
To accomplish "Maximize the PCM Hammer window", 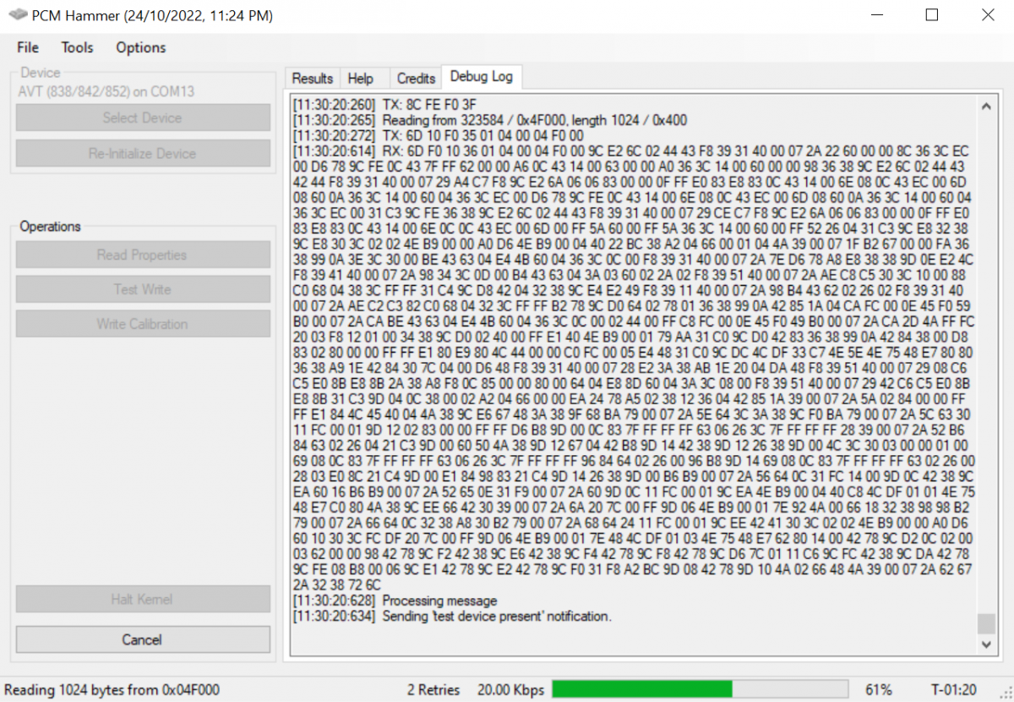I will tap(932, 15).
